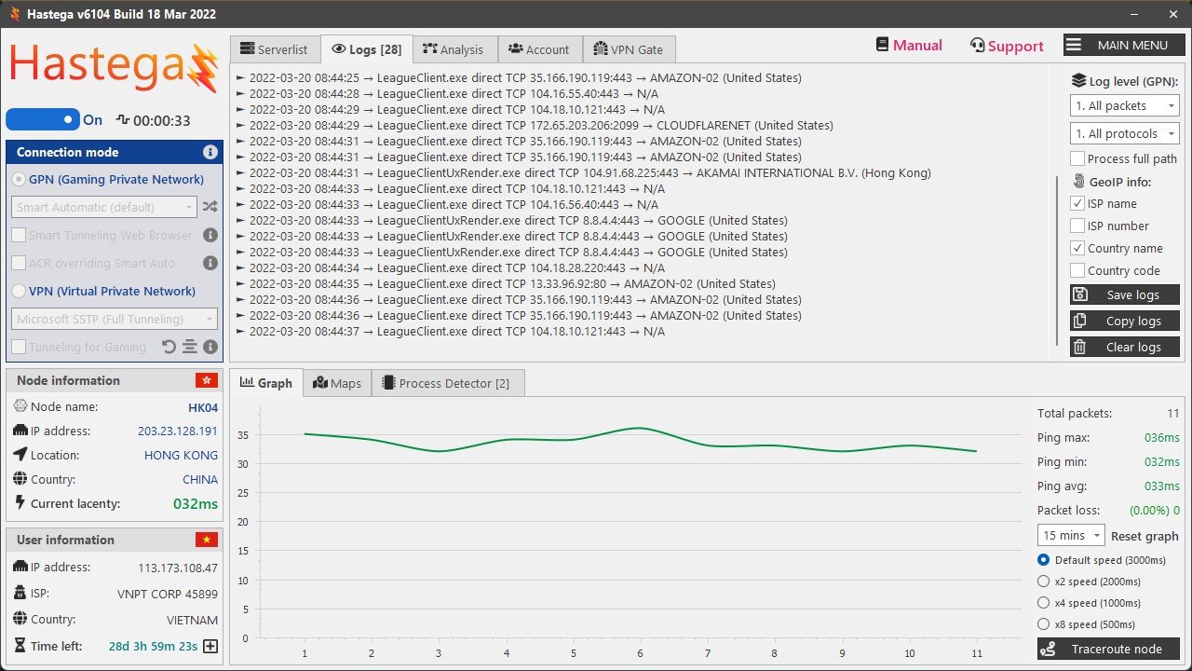Select Default speed (3000ms) option
Image resolution: width=1192 pixels, height=671 pixels.
1043,560
